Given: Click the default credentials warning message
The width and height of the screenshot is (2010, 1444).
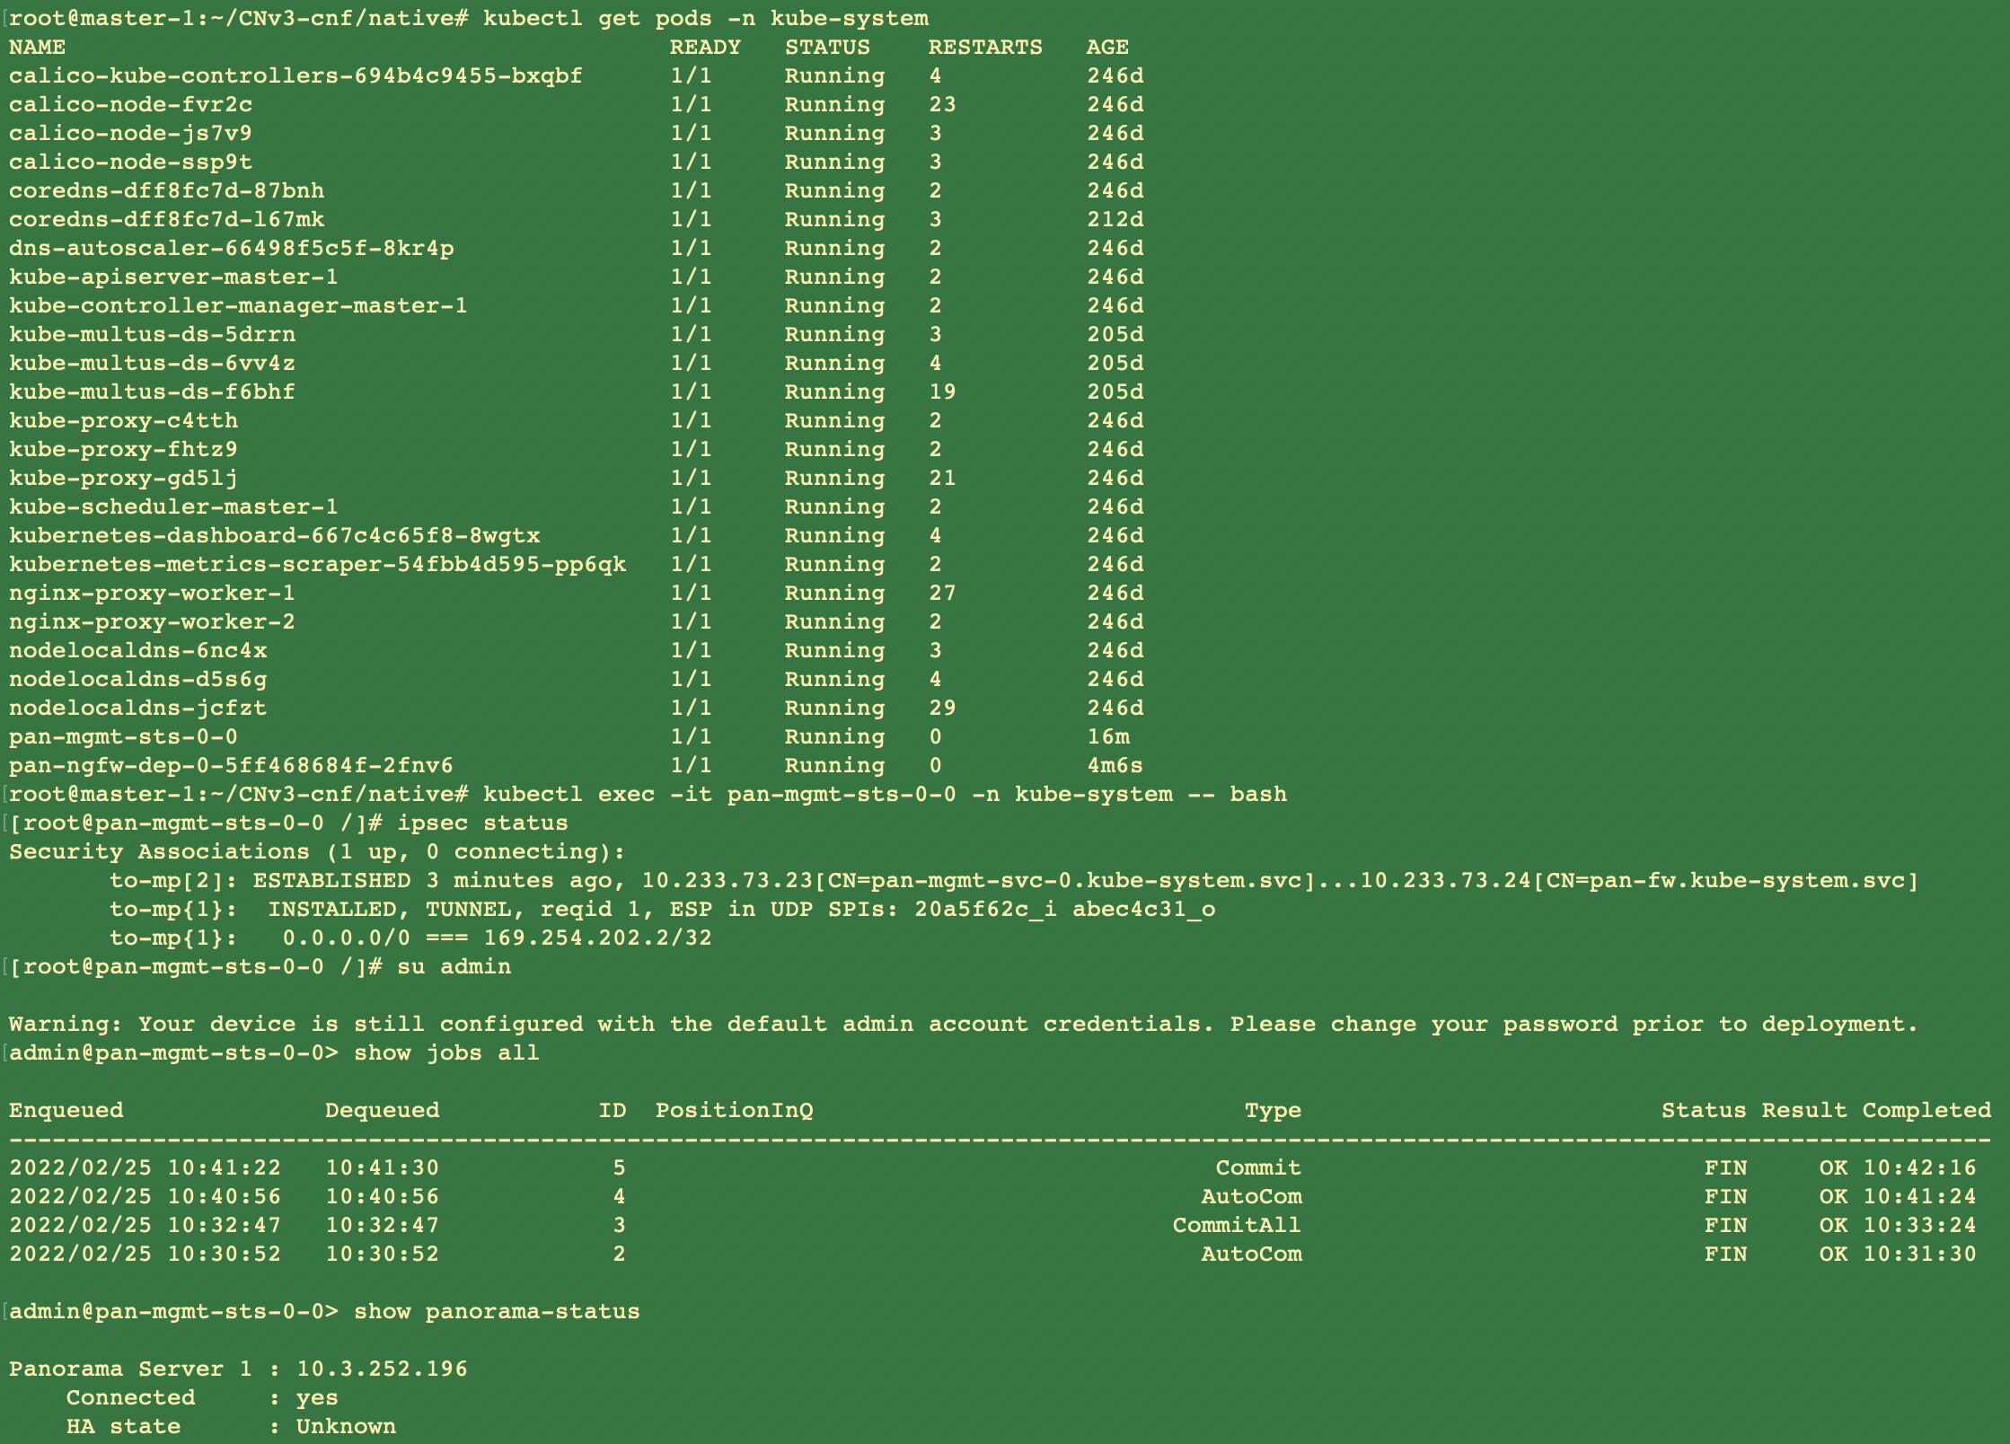Looking at the screenshot, I should pos(963,1025).
